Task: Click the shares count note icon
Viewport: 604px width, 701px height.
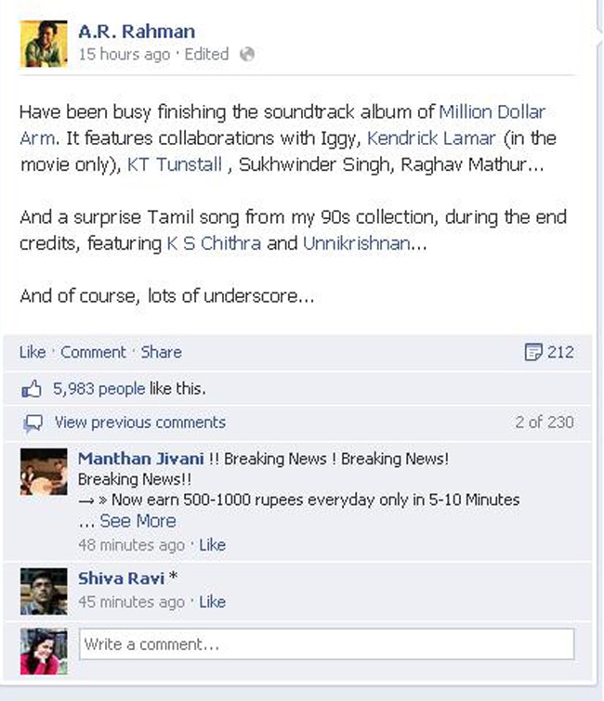Action: pyautogui.click(x=532, y=352)
